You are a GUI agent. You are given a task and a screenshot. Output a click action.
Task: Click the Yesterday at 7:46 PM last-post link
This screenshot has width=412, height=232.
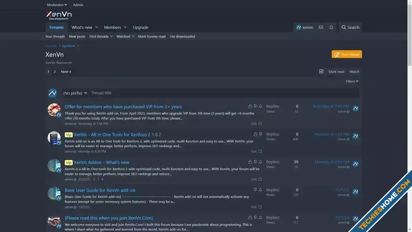point(330,106)
